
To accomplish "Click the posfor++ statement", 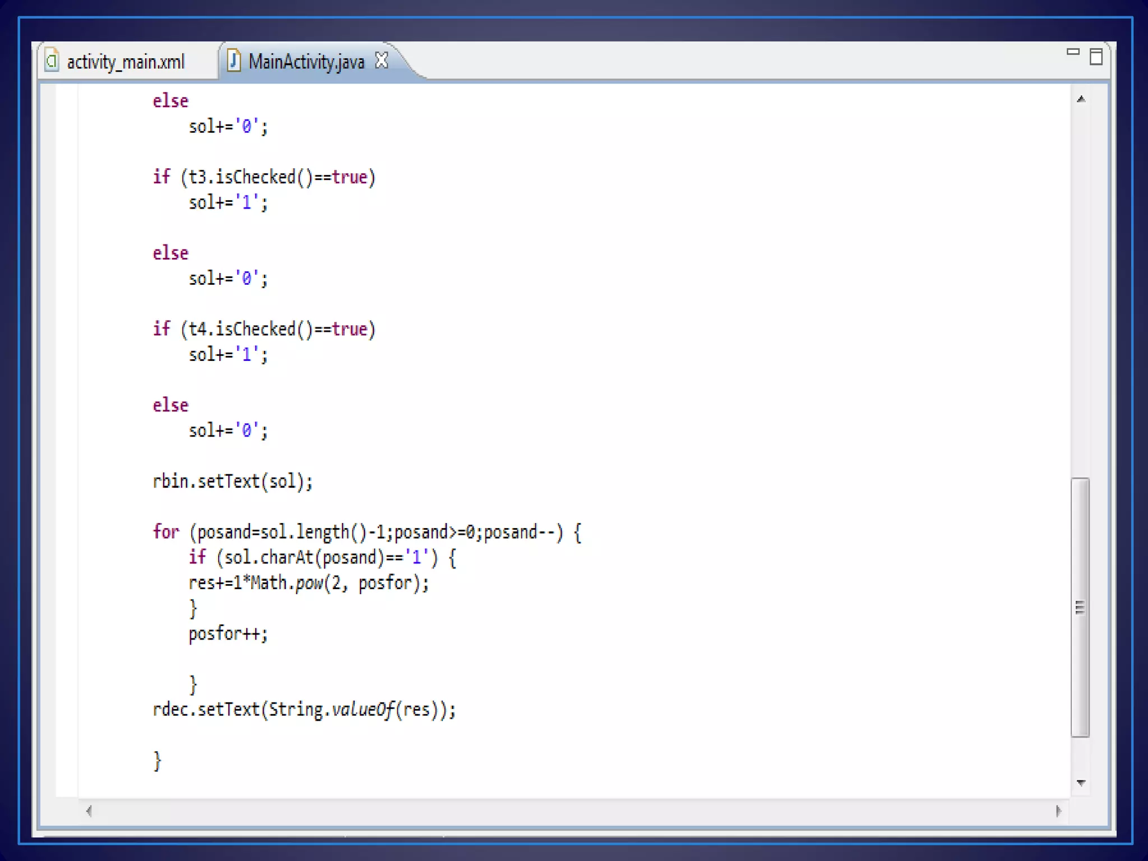I will (x=228, y=634).
